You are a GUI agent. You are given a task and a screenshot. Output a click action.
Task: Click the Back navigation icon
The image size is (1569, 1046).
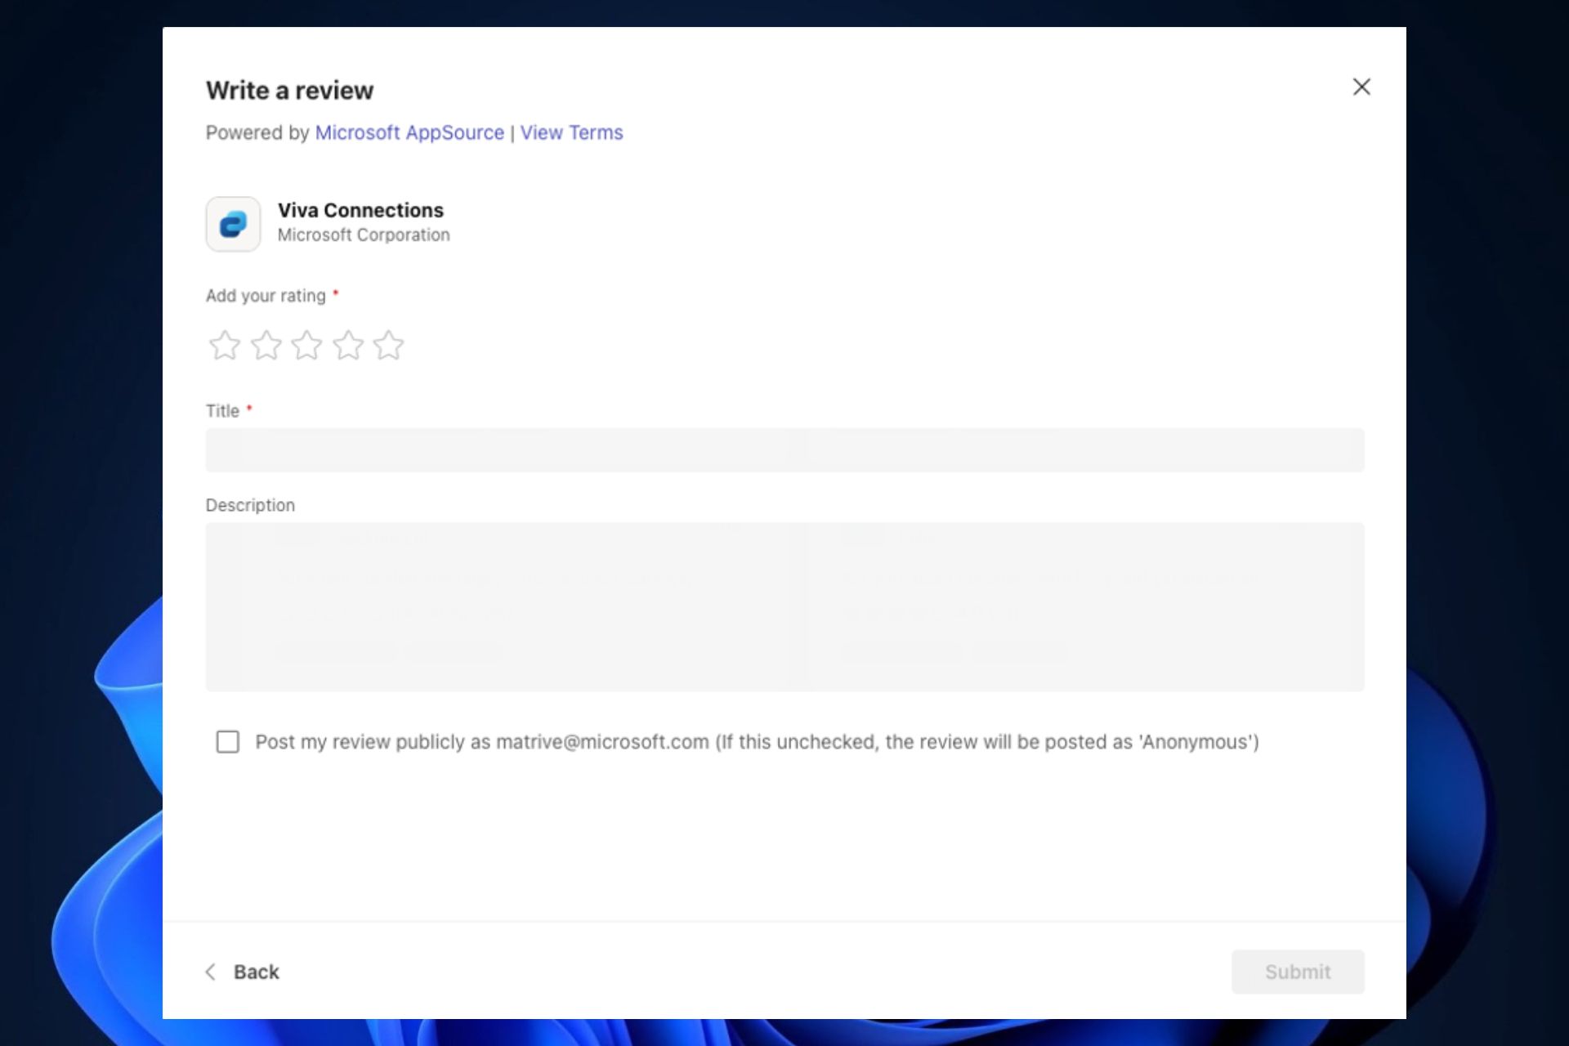click(210, 972)
